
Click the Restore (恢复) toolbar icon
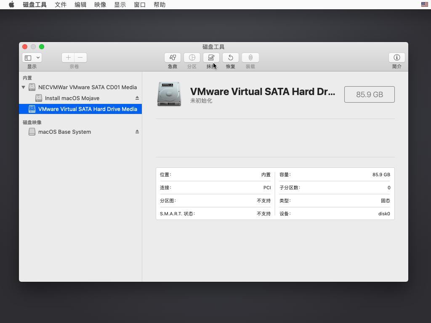click(x=231, y=58)
